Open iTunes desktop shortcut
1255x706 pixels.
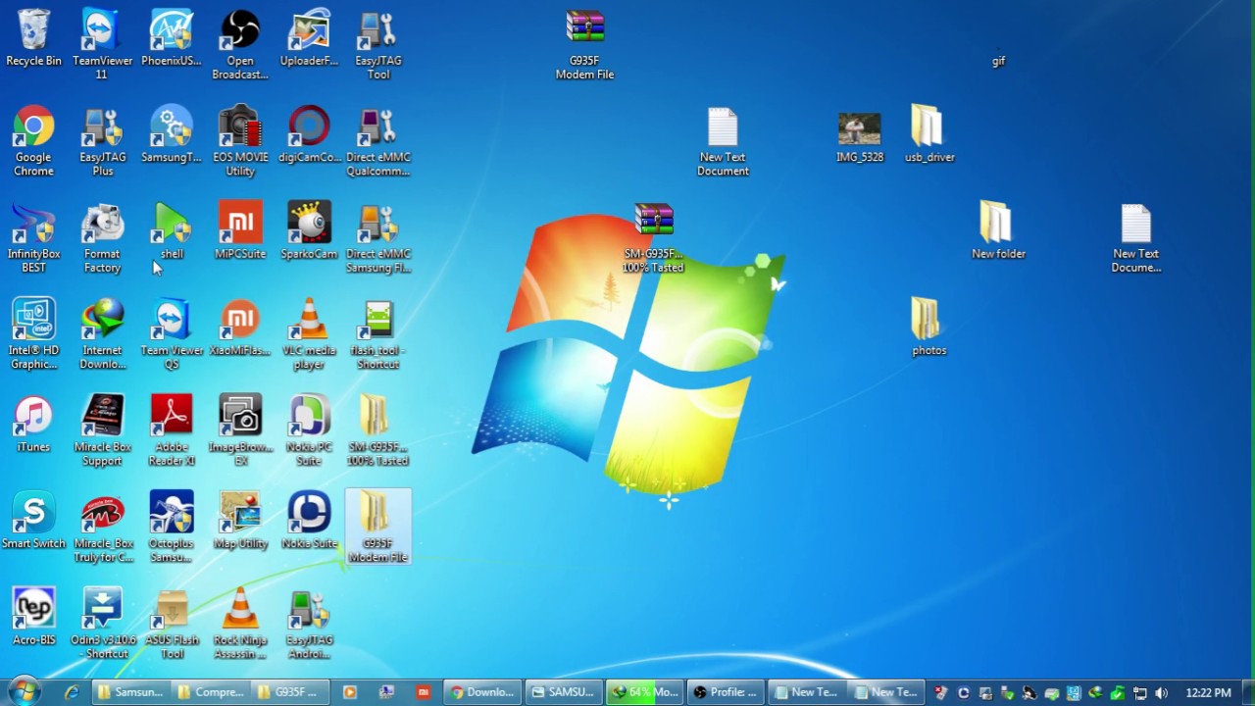pyautogui.click(x=33, y=425)
